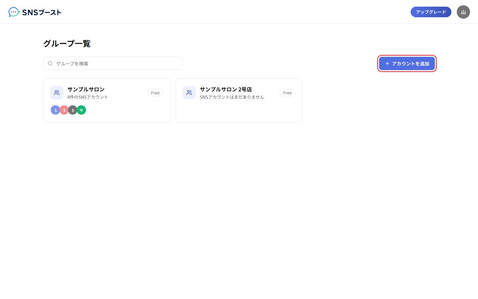Click the magnifier icon in group search
478x299 pixels.
coord(50,63)
